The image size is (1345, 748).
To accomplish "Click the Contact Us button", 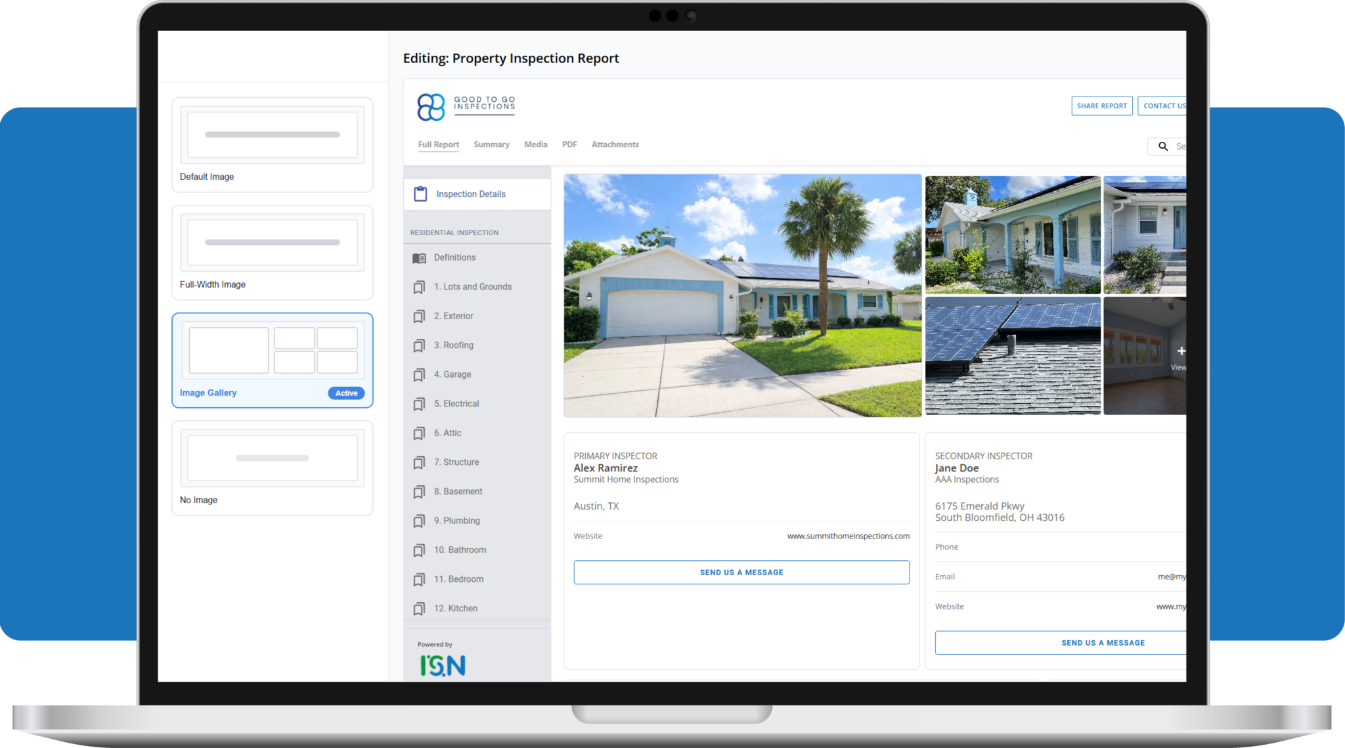I will [x=1162, y=106].
